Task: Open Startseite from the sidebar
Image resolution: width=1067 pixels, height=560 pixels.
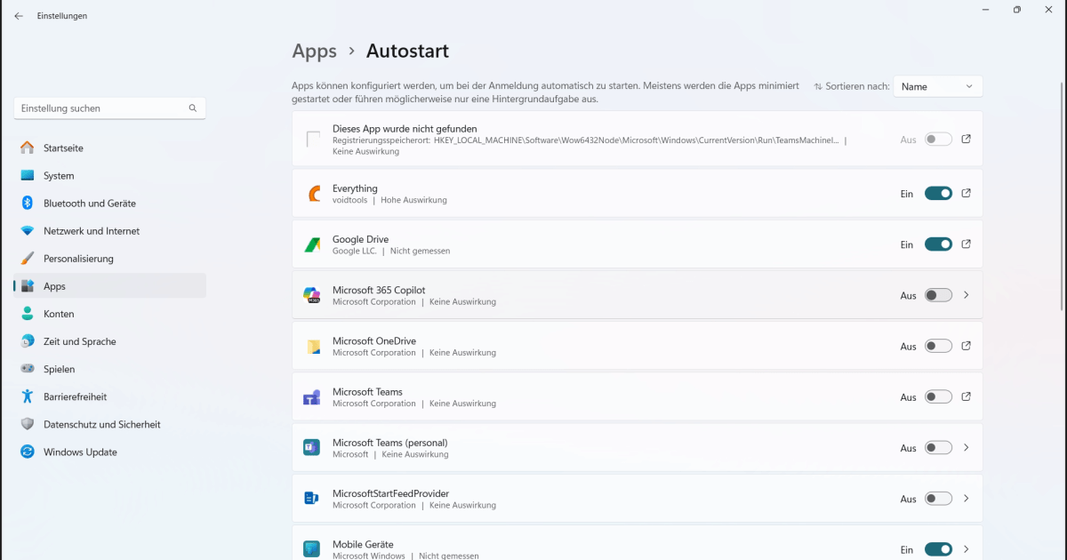Action: click(x=110, y=148)
